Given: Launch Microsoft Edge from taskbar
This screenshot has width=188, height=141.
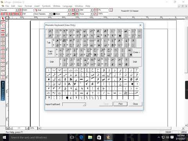Looking at the screenshot, I should click(81, 137).
